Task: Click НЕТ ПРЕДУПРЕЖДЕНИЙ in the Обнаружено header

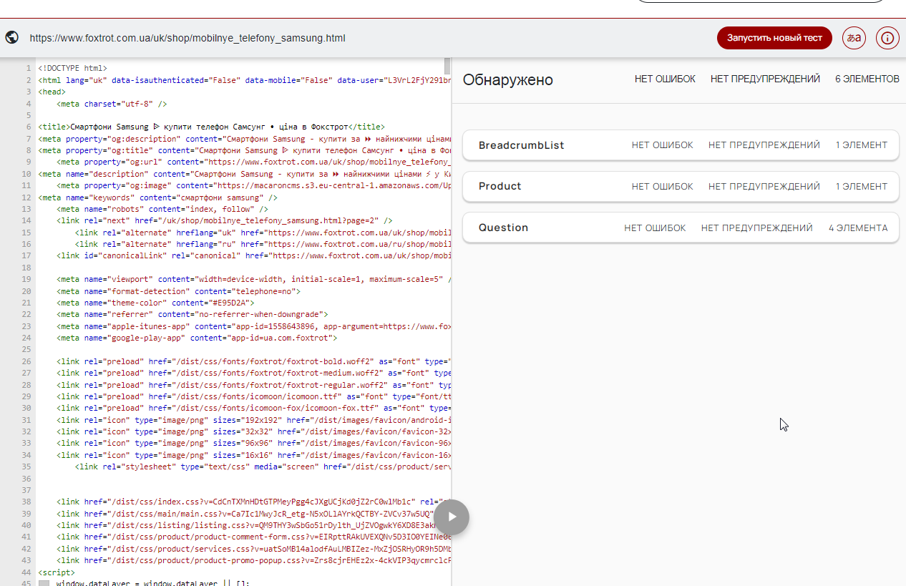Action: 765,79
